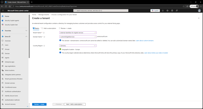Open the Devices icon in sidebar
Image resolution: width=203 pixels, height=109 pixels.
coord(2,53)
